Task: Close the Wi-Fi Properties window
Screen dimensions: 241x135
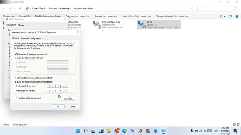Action: pos(65,19)
